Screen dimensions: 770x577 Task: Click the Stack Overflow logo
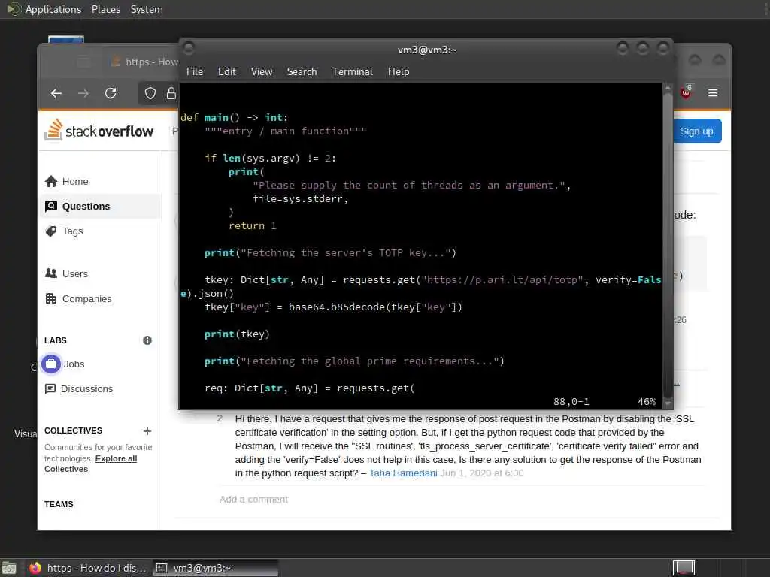(x=99, y=131)
